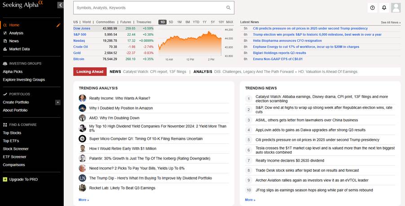Click LN author avatar for Trump Dip article

(x=83, y=178)
